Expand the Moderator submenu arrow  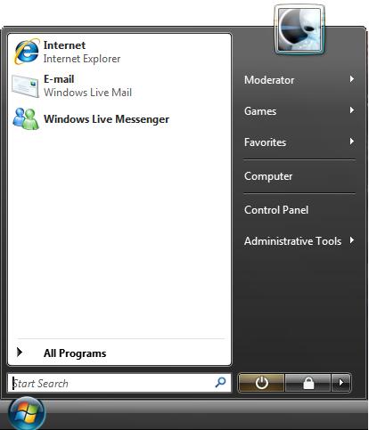click(352, 79)
